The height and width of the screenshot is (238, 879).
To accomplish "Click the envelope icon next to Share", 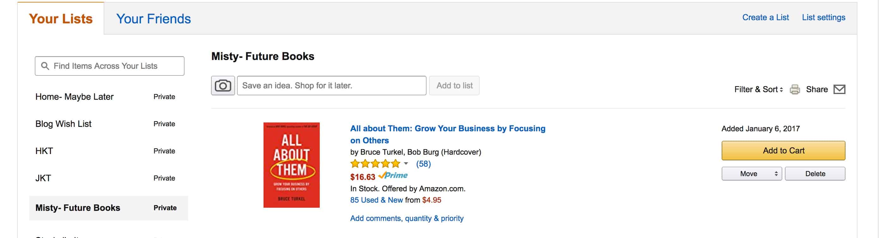I will tap(839, 89).
